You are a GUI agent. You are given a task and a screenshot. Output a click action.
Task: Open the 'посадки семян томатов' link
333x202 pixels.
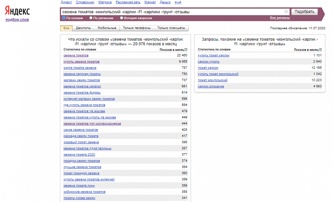coord(82,161)
